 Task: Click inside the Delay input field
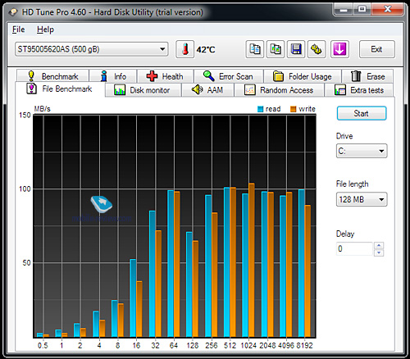coord(354,248)
